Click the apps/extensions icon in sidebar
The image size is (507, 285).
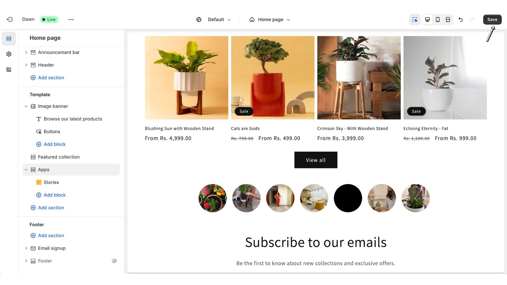[x=10, y=70]
